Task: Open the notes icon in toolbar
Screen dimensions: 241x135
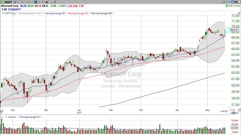Action: pos(59,2)
